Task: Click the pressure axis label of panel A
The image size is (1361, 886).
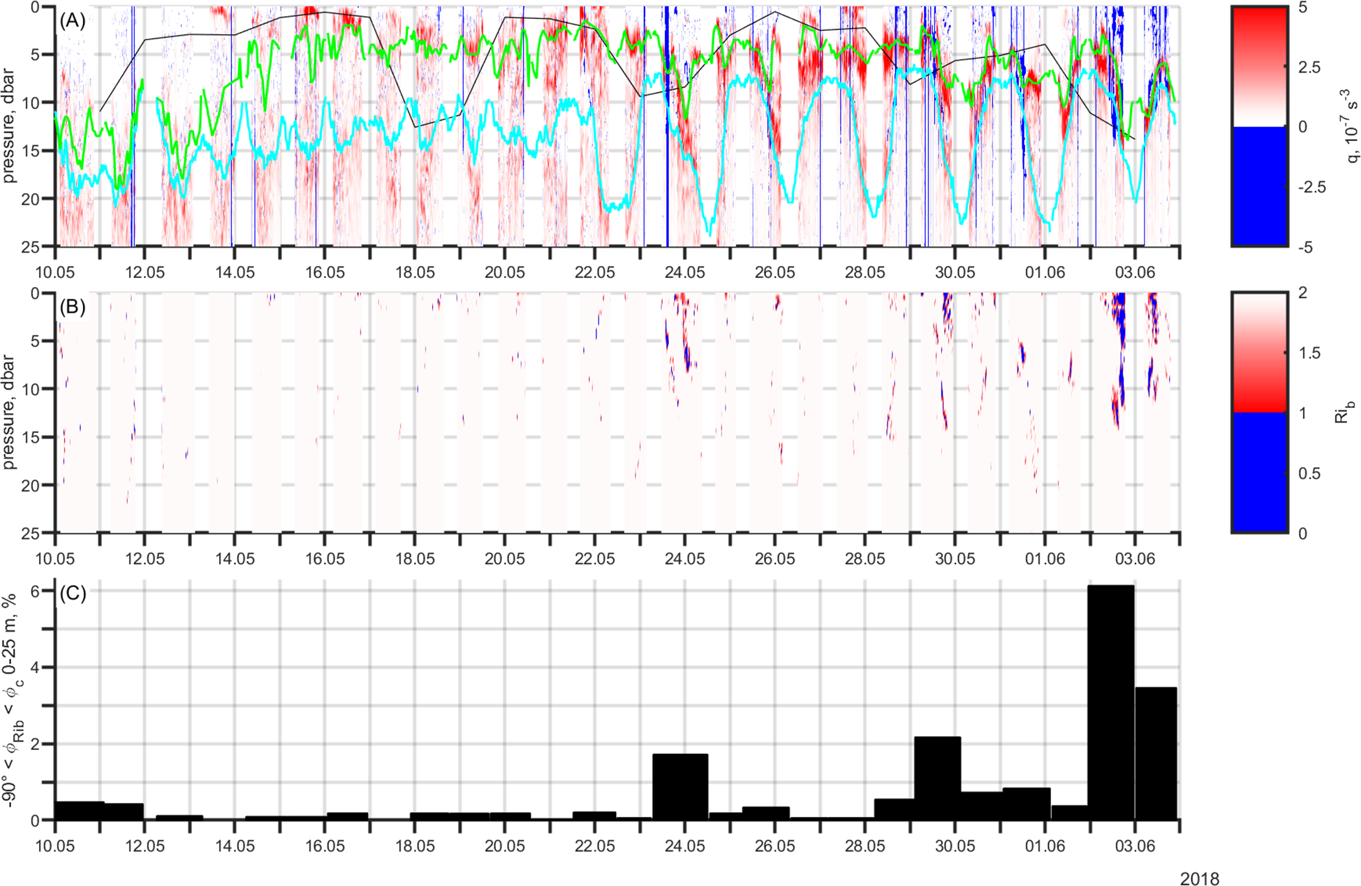Action: [9, 126]
